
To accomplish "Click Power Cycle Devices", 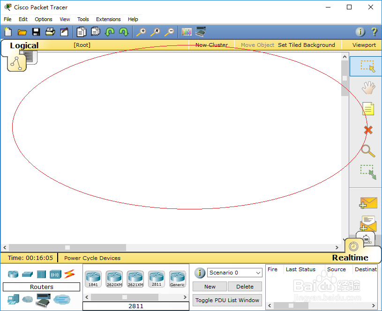I will pos(92,258).
